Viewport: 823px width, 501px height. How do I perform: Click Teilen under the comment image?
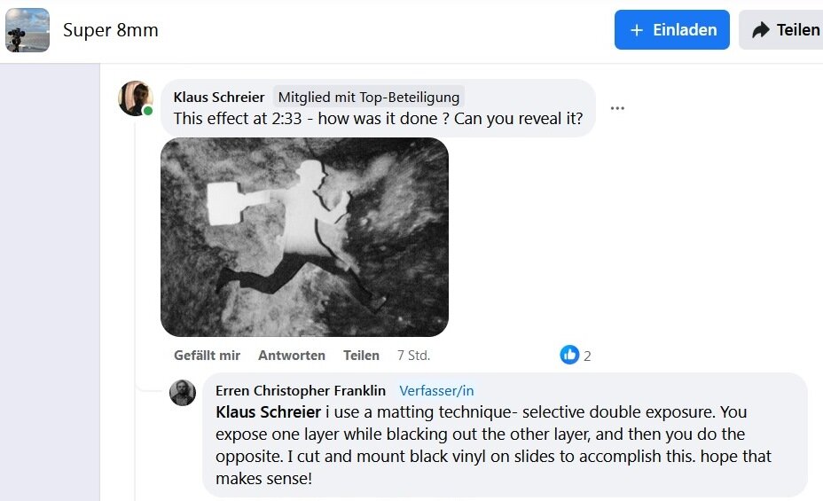(x=361, y=356)
